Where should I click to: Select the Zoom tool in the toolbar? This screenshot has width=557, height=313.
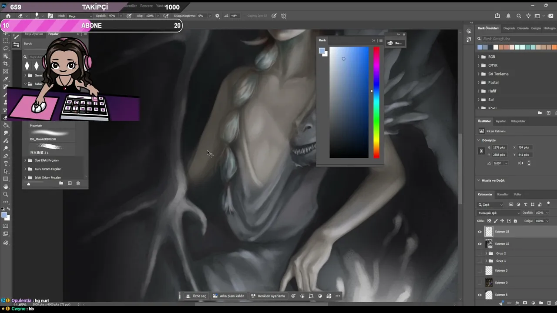point(6,194)
